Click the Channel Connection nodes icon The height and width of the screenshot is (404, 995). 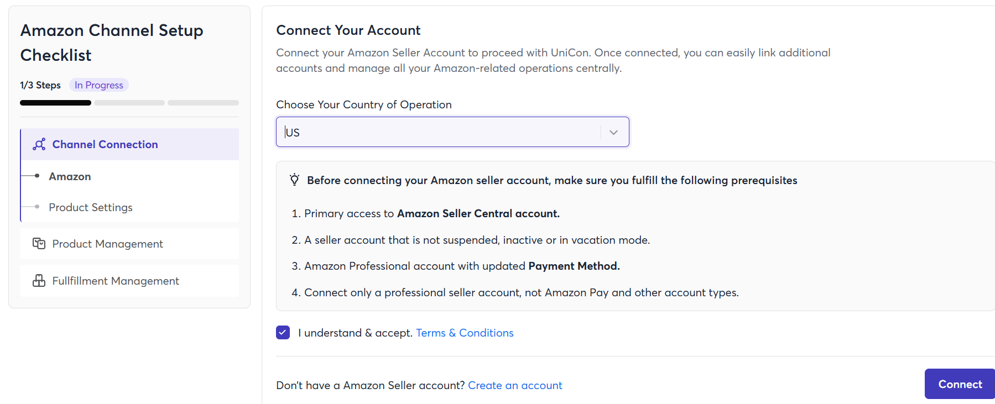coord(39,144)
